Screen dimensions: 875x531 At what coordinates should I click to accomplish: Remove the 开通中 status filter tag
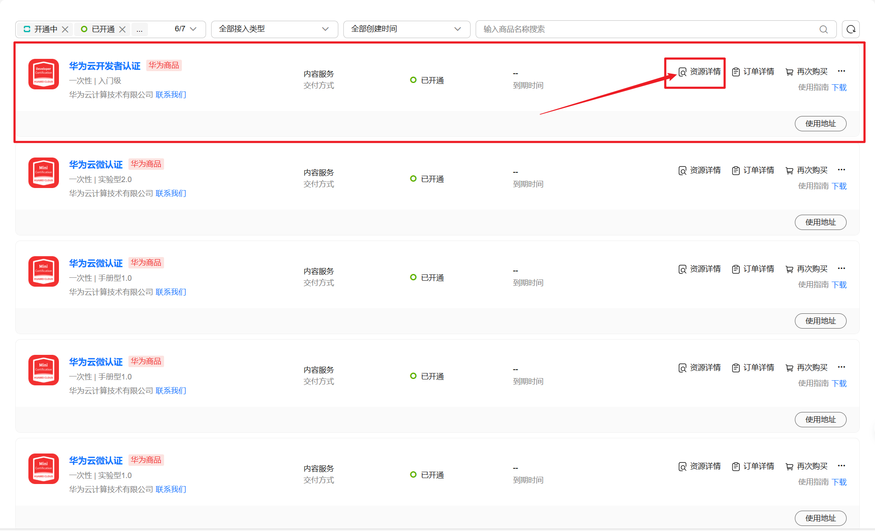[x=65, y=29]
